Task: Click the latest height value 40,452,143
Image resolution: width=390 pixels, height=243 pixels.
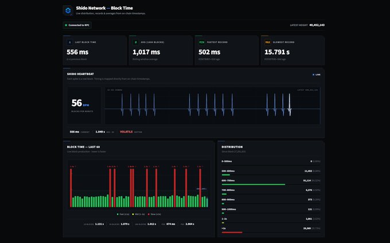Action: 317,25
